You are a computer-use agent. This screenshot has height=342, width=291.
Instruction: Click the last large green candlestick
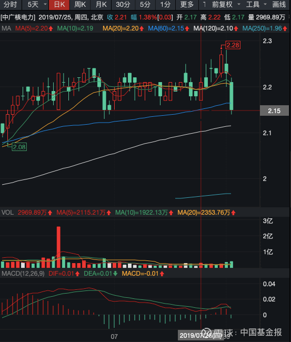click(232, 96)
